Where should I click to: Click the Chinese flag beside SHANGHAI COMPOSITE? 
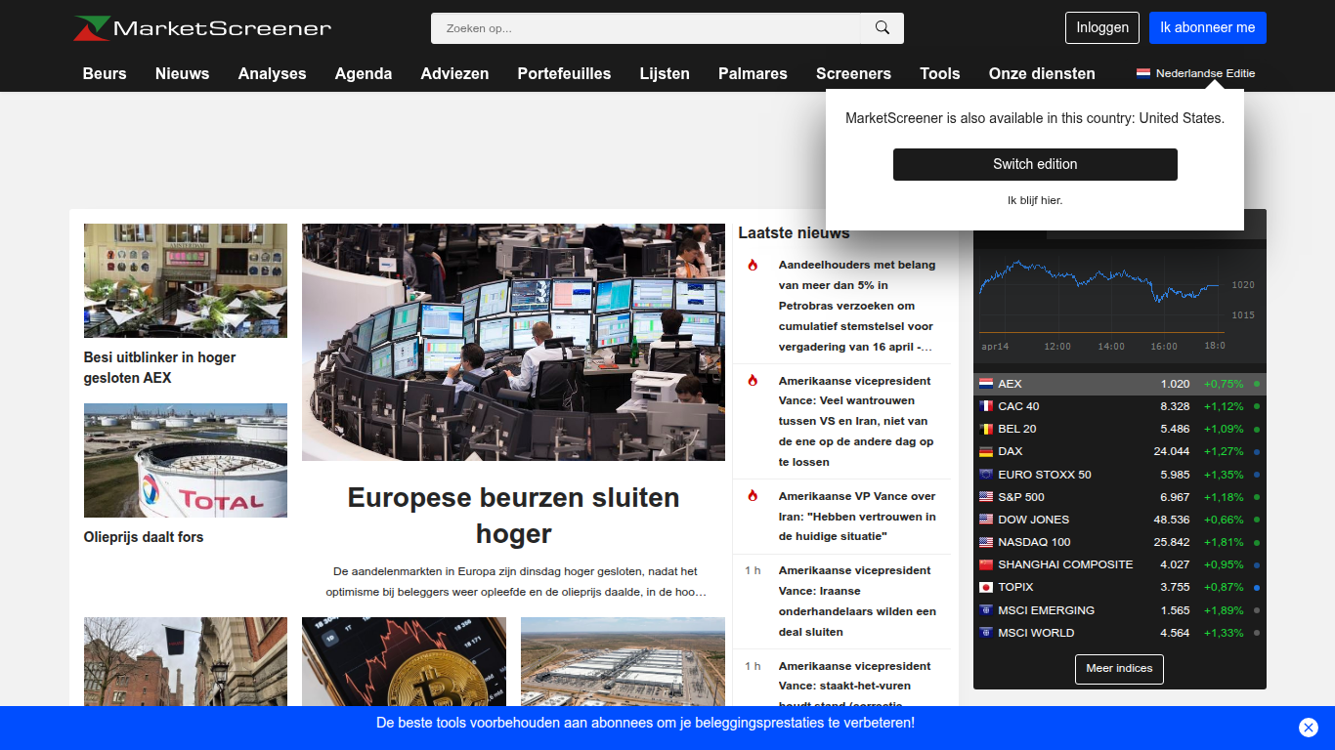coord(986,564)
